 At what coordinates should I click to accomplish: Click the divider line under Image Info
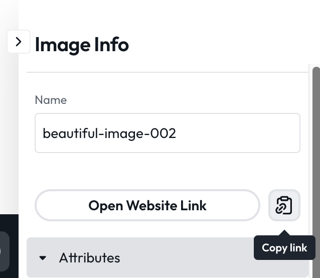coord(168,72)
